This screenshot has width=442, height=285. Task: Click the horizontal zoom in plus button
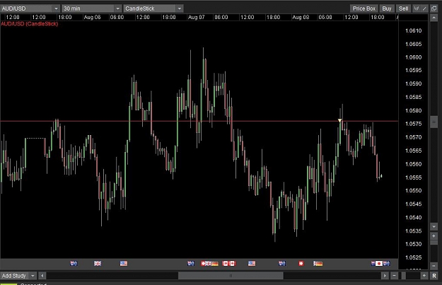[x=424, y=275]
